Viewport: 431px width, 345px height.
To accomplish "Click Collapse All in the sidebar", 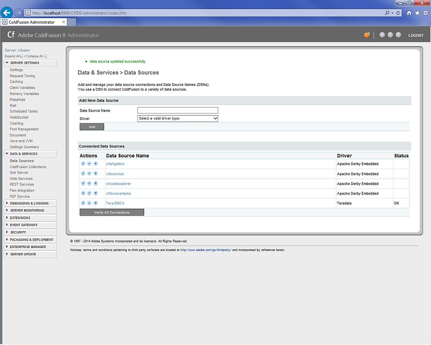I will (x=37, y=56).
